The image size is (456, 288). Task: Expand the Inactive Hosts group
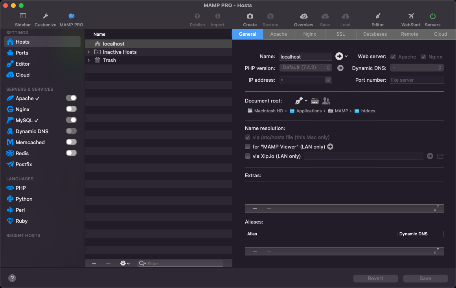(x=89, y=52)
